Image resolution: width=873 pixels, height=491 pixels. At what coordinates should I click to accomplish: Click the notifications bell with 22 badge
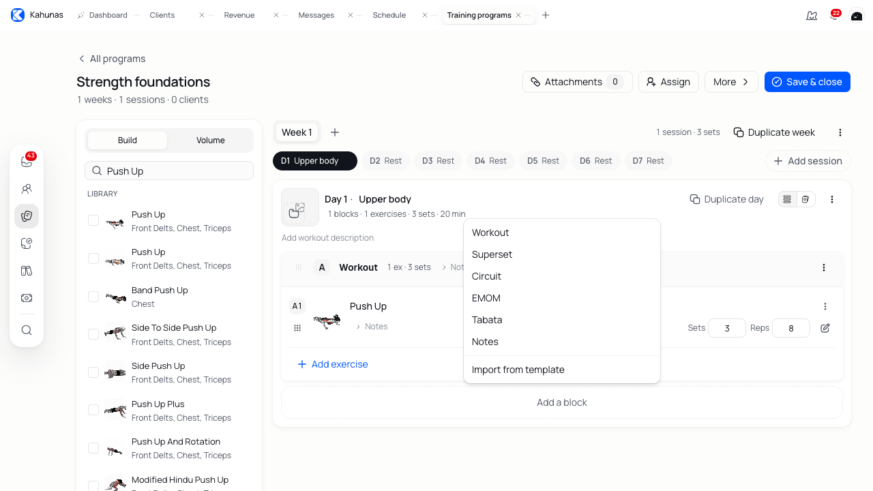tap(834, 15)
